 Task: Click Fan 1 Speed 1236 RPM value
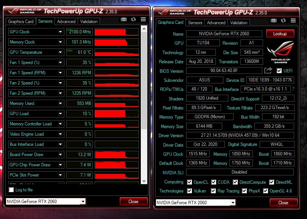point(79,73)
